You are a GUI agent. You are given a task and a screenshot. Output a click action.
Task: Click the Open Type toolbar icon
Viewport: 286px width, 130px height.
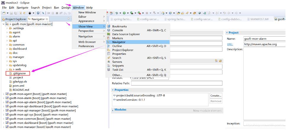tap(179, 13)
